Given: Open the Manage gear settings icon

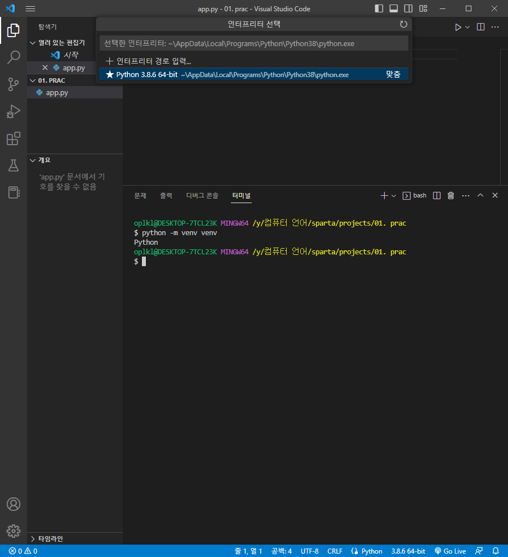Looking at the screenshot, I should tap(14, 531).
